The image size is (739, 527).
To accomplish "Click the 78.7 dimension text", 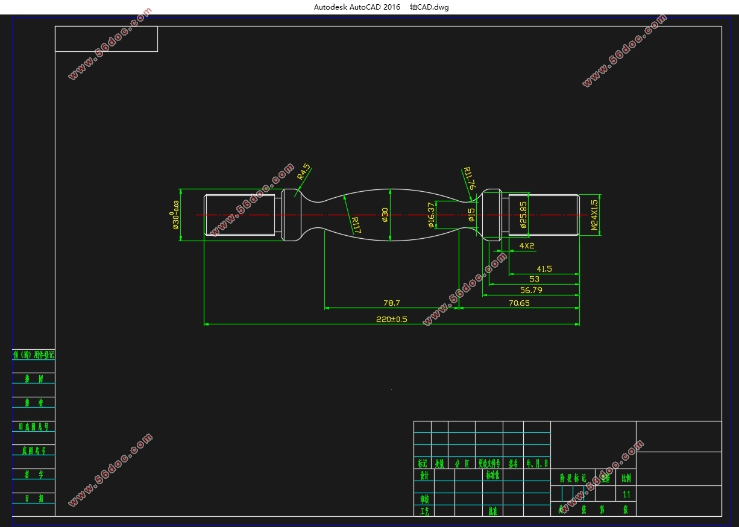I will pyautogui.click(x=391, y=303).
